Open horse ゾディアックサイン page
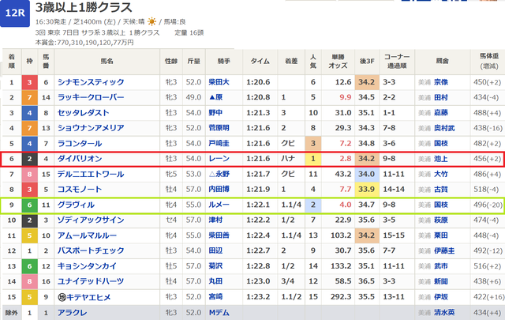This screenshot has height=320, width=505. tap(91, 220)
